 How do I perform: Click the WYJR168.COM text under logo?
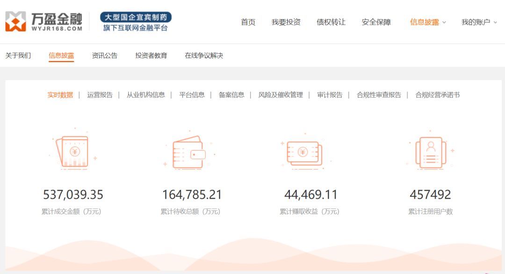click(x=57, y=29)
